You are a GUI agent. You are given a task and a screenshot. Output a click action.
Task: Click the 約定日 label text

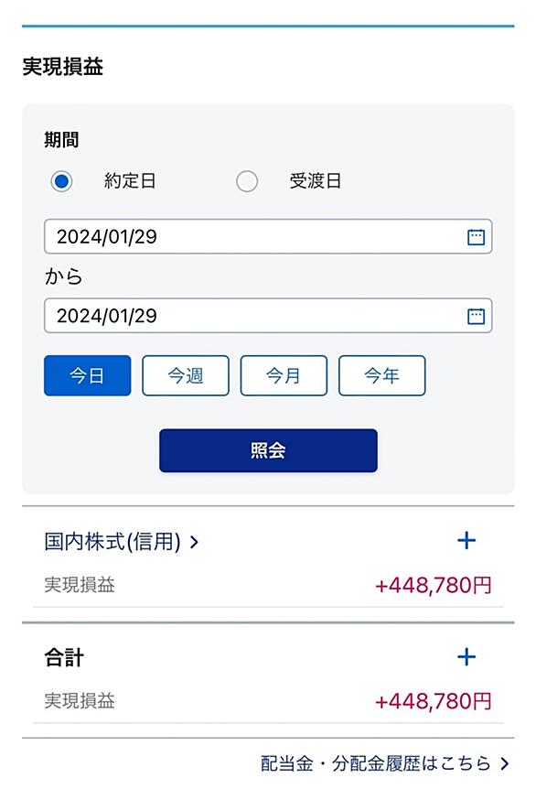130,181
